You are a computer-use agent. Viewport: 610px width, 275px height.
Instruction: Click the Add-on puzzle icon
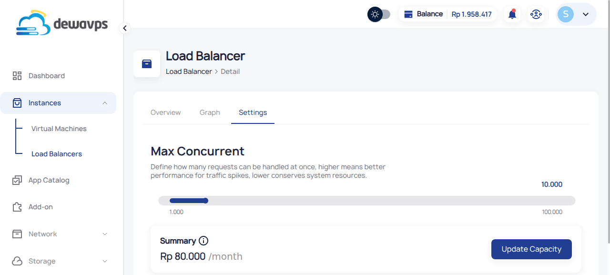(x=17, y=207)
